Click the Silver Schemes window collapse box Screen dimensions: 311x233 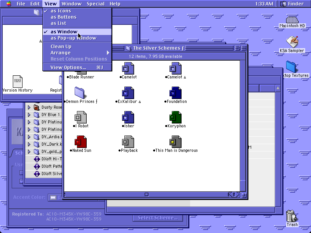point(244,48)
